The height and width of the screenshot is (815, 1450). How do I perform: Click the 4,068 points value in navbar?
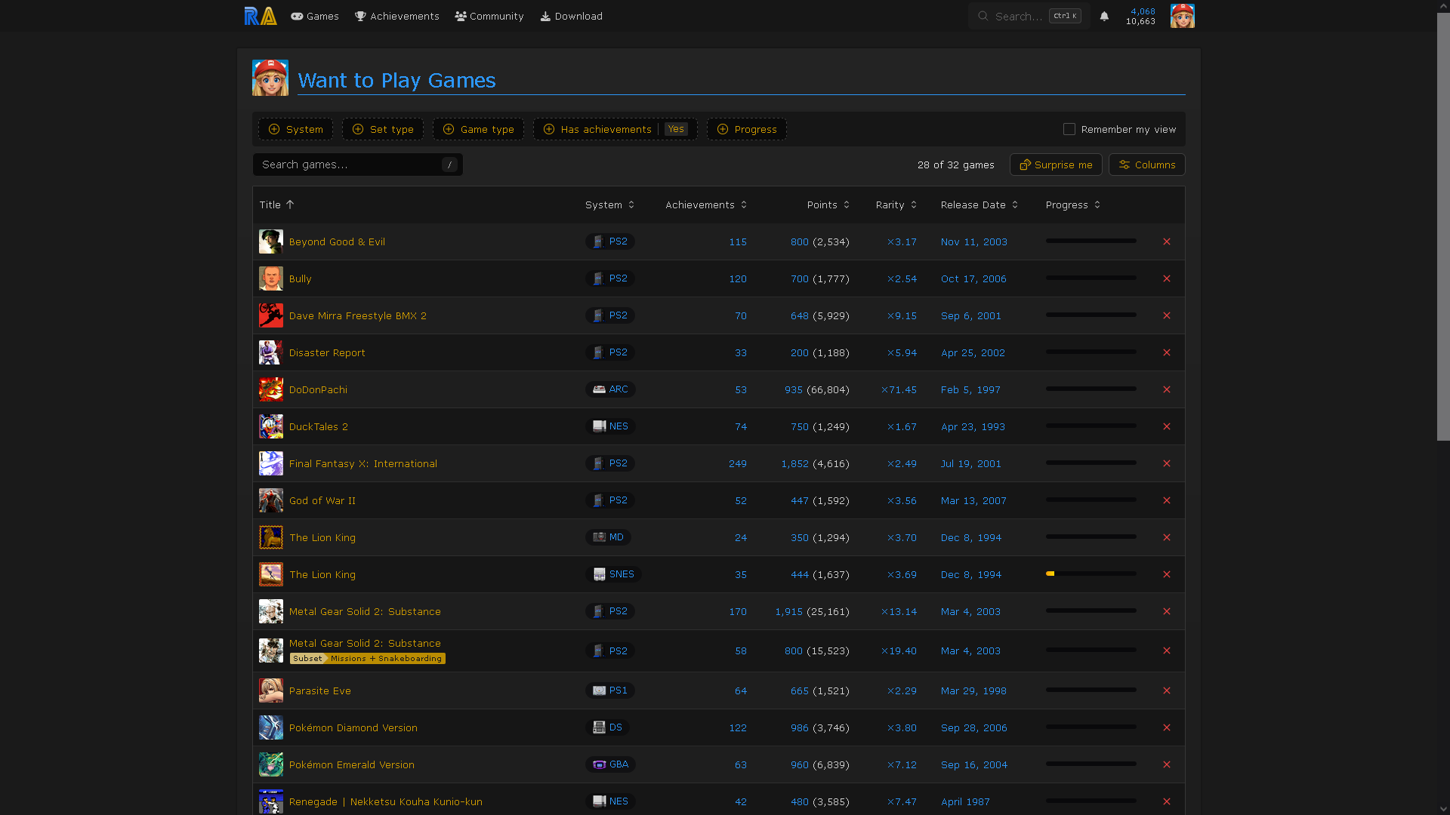tap(1142, 11)
